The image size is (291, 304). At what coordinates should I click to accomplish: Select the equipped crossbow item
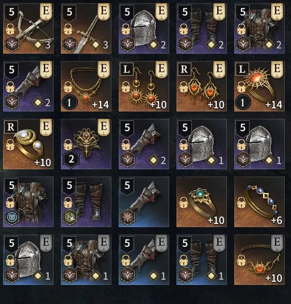(28, 28)
